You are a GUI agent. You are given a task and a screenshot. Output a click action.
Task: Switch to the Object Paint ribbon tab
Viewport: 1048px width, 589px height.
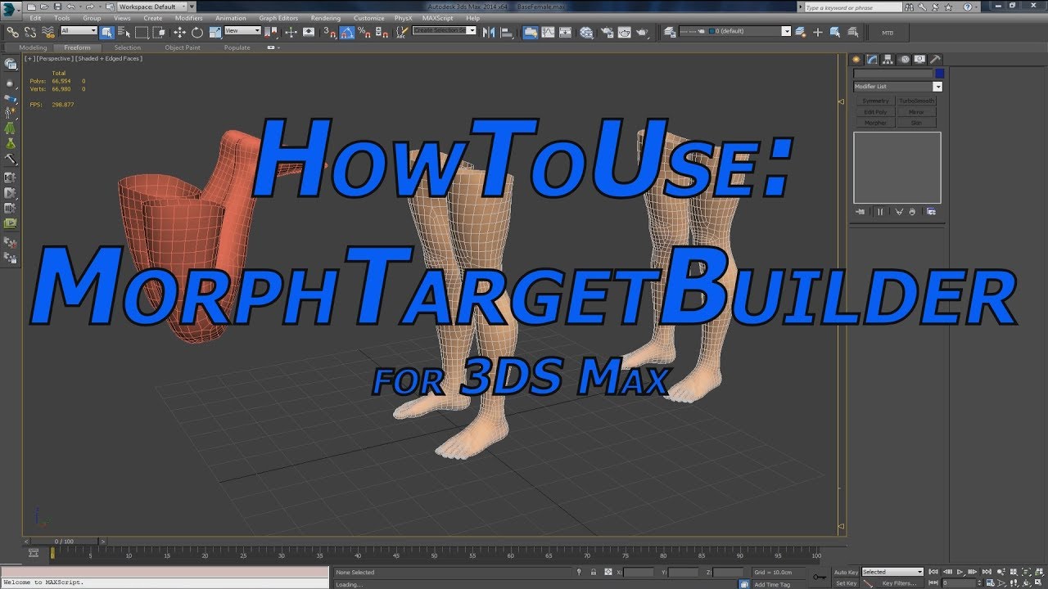coord(182,47)
